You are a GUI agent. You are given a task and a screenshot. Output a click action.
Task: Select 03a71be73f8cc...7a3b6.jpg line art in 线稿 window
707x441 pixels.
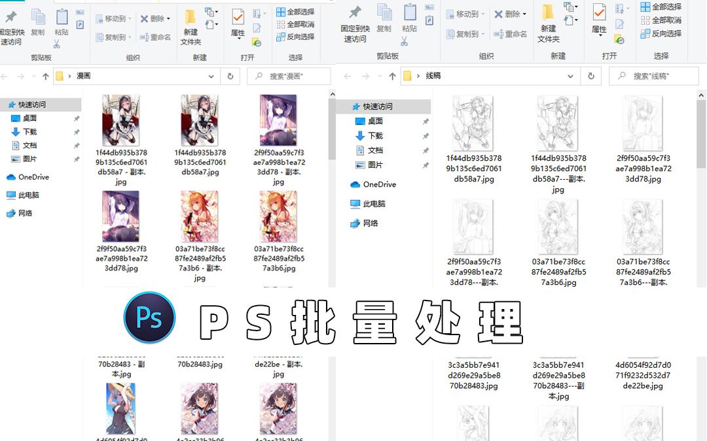[x=558, y=227]
